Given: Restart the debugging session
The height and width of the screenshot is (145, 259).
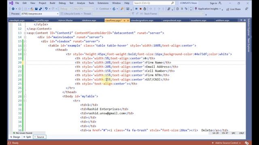Looking at the screenshot, I should coord(145,9).
